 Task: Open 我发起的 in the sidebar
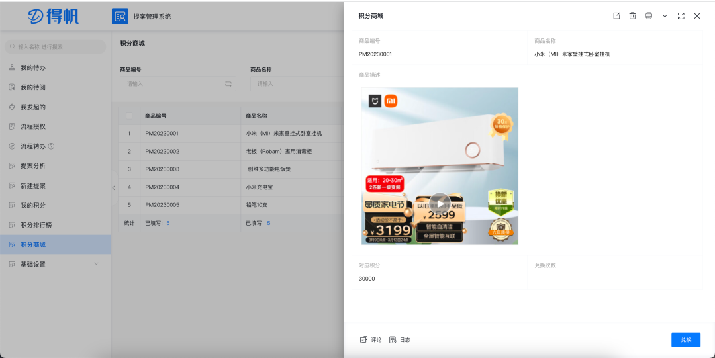[x=55, y=107]
